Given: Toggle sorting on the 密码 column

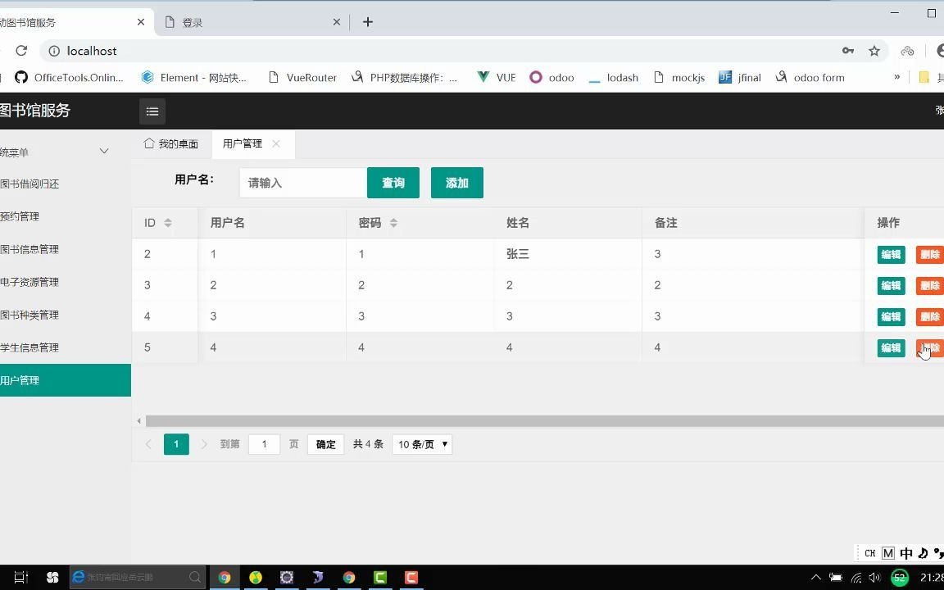Looking at the screenshot, I should pos(393,222).
